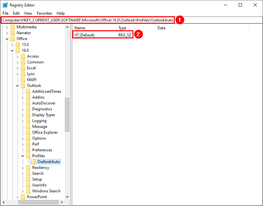Screen dimensions: 263x206
Task: Expand the Excel key
Action: (x=18, y=68)
